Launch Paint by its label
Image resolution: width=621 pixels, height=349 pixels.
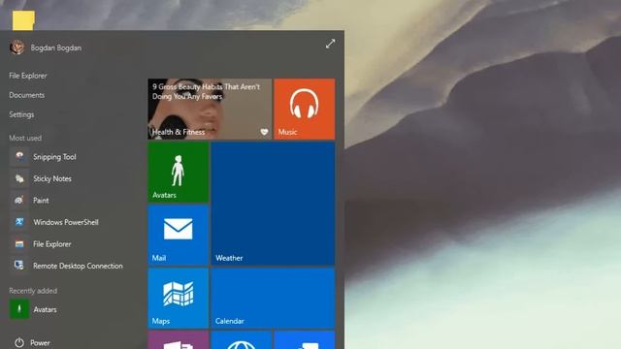pyautogui.click(x=41, y=201)
